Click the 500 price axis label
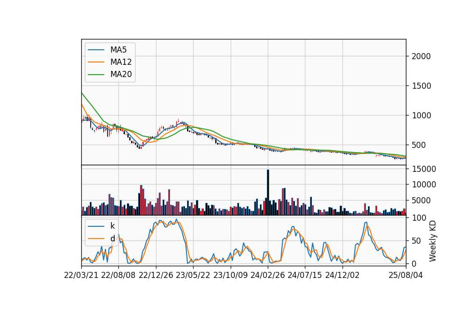The height and width of the screenshot is (324, 451). click(x=419, y=145)
